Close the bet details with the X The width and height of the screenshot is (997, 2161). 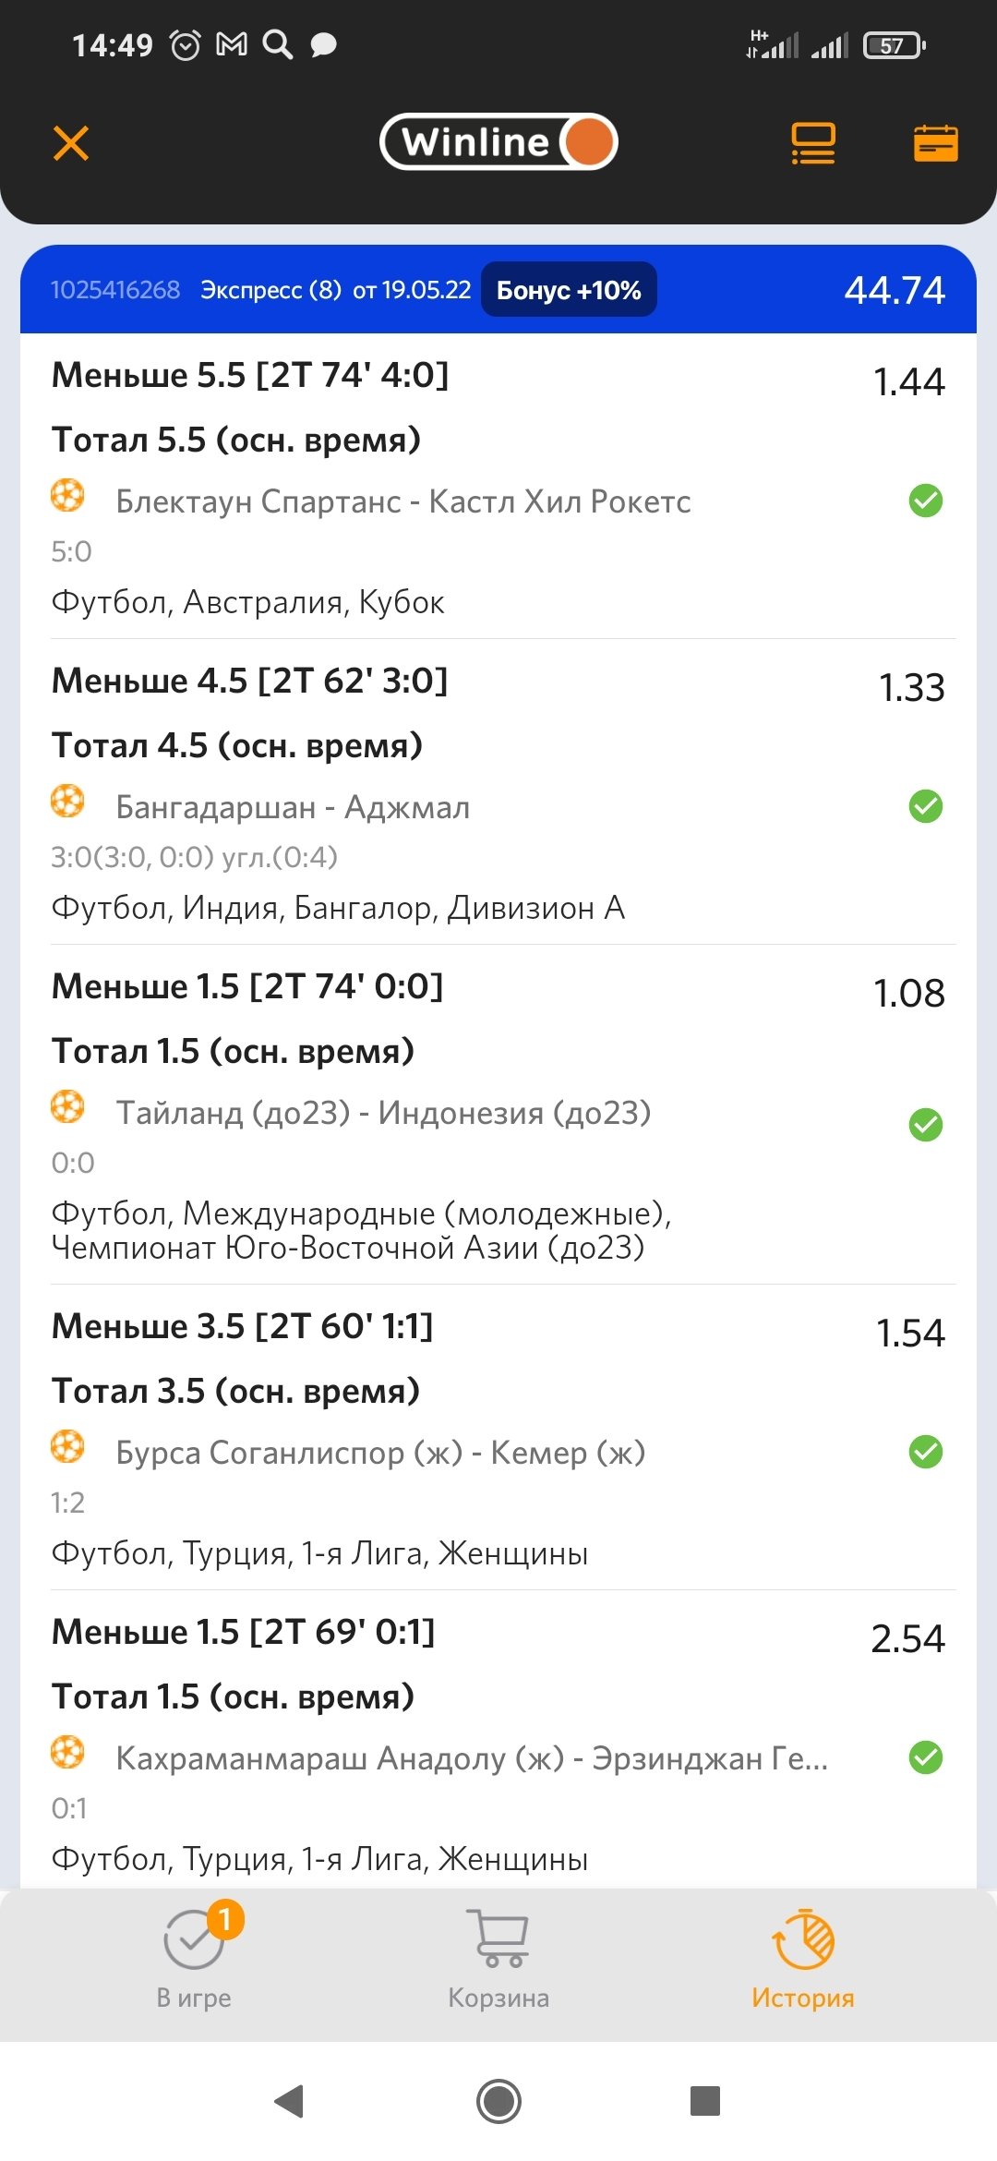coord(71,144)
